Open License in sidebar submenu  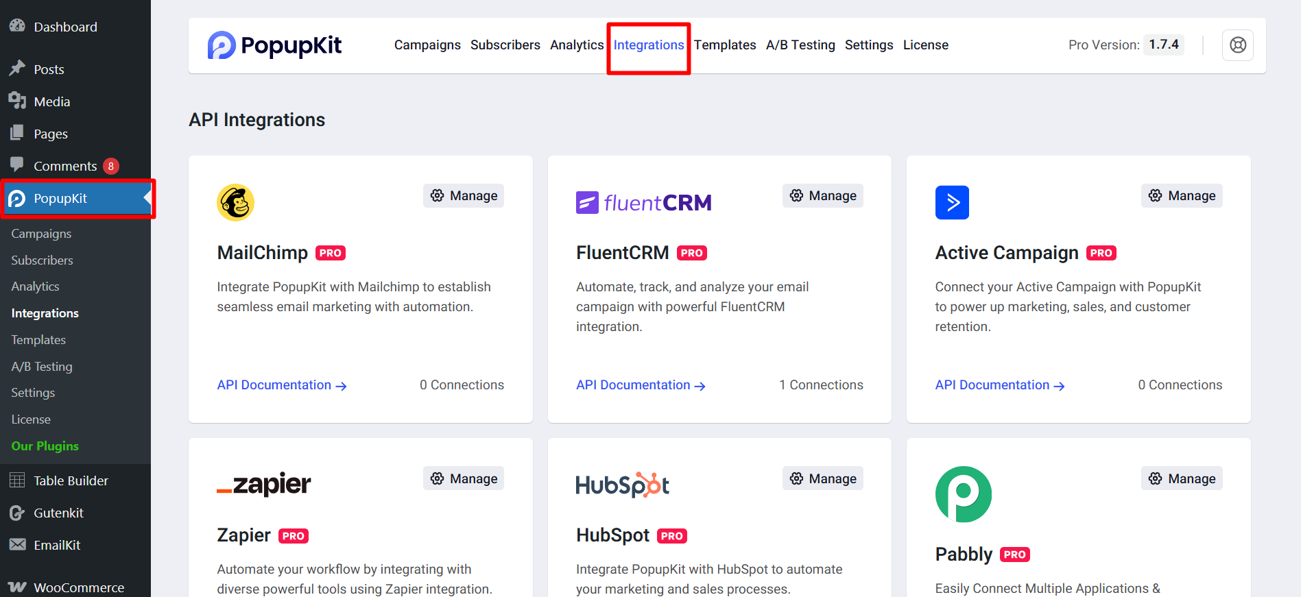pos(31,419)
